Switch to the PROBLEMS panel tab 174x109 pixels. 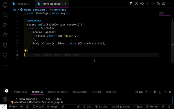[x=20, y=92]
